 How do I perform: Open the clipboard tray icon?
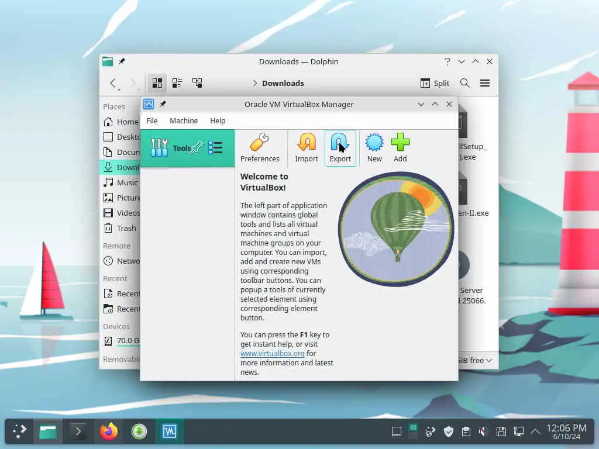click(x=466, y=432)
